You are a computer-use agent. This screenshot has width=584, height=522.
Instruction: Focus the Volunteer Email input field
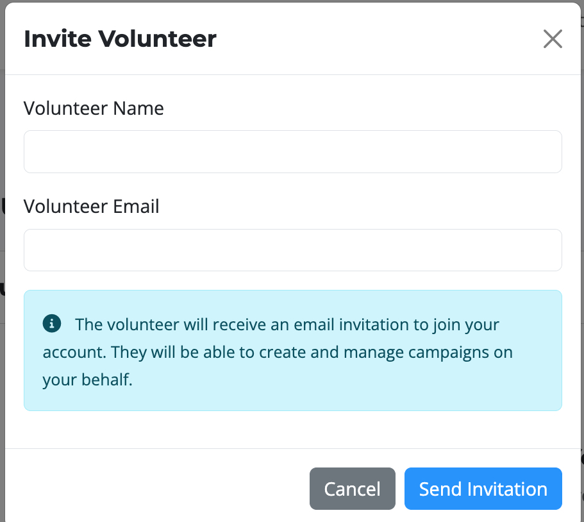point(292,250)
